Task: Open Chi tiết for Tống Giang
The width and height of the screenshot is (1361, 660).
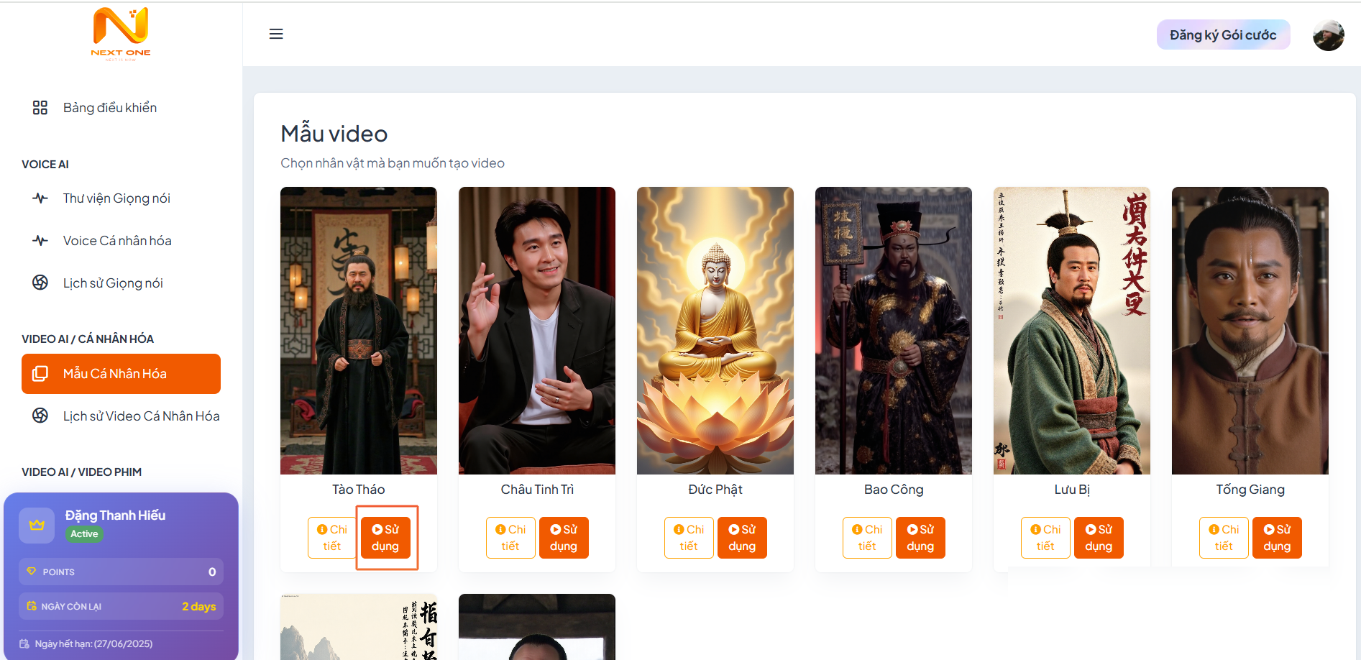Action: tap(1223, 538)
